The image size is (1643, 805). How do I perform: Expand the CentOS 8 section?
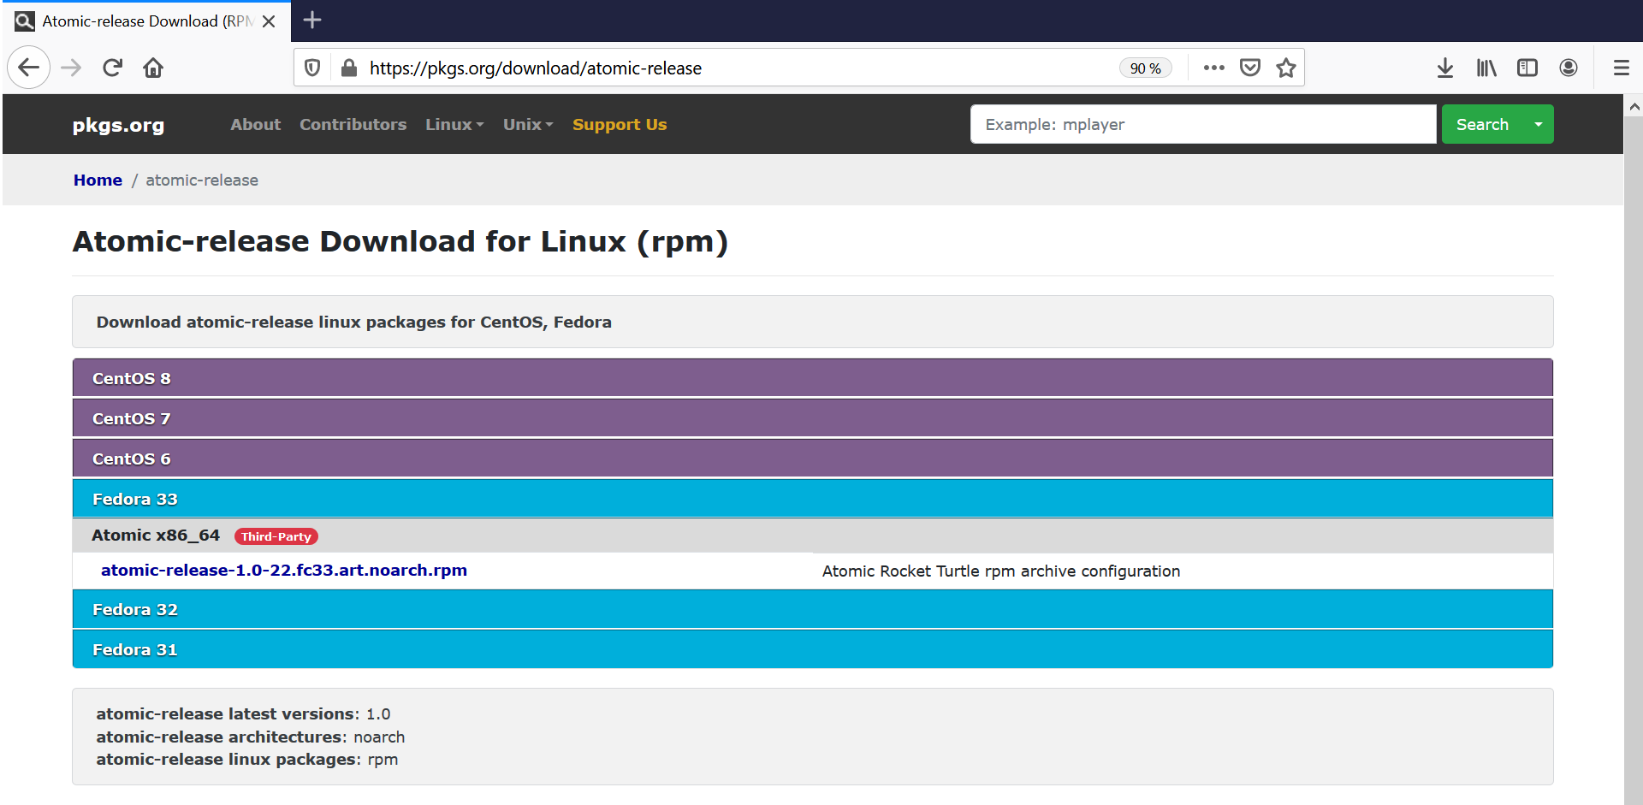coord(813,378)
